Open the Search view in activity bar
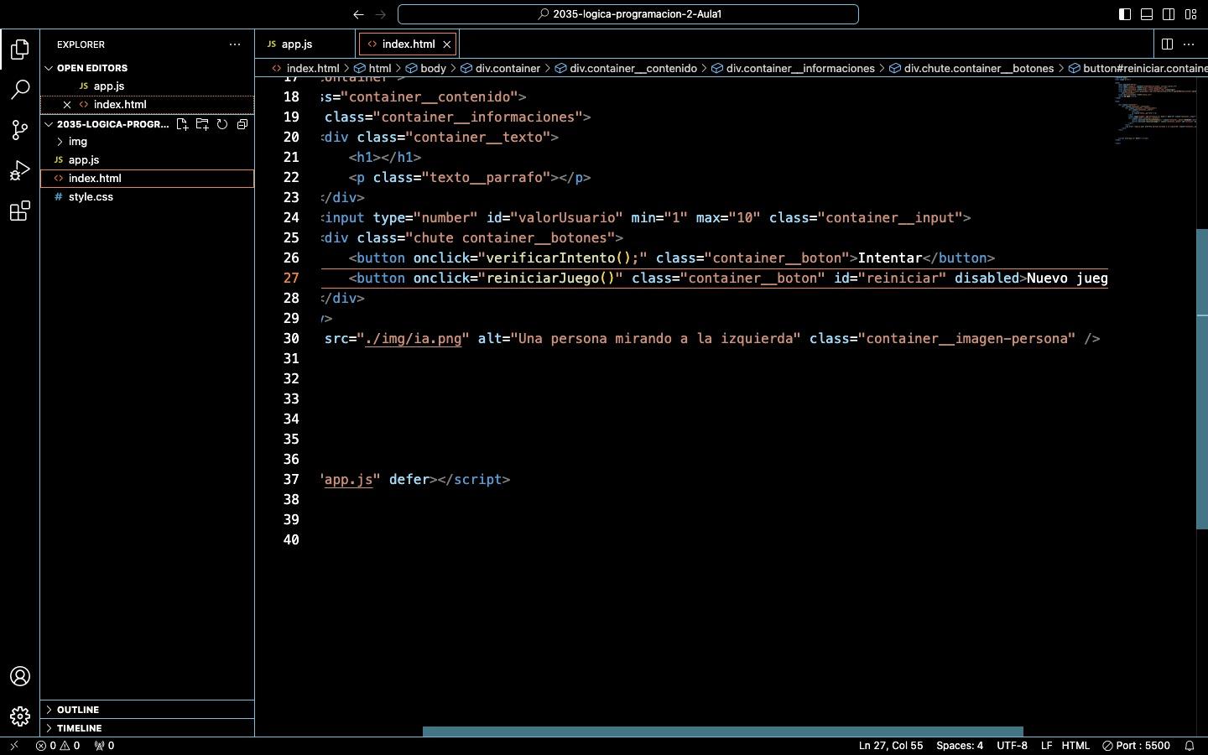This screenshot has height=755, width=1208. pos(20,89)
